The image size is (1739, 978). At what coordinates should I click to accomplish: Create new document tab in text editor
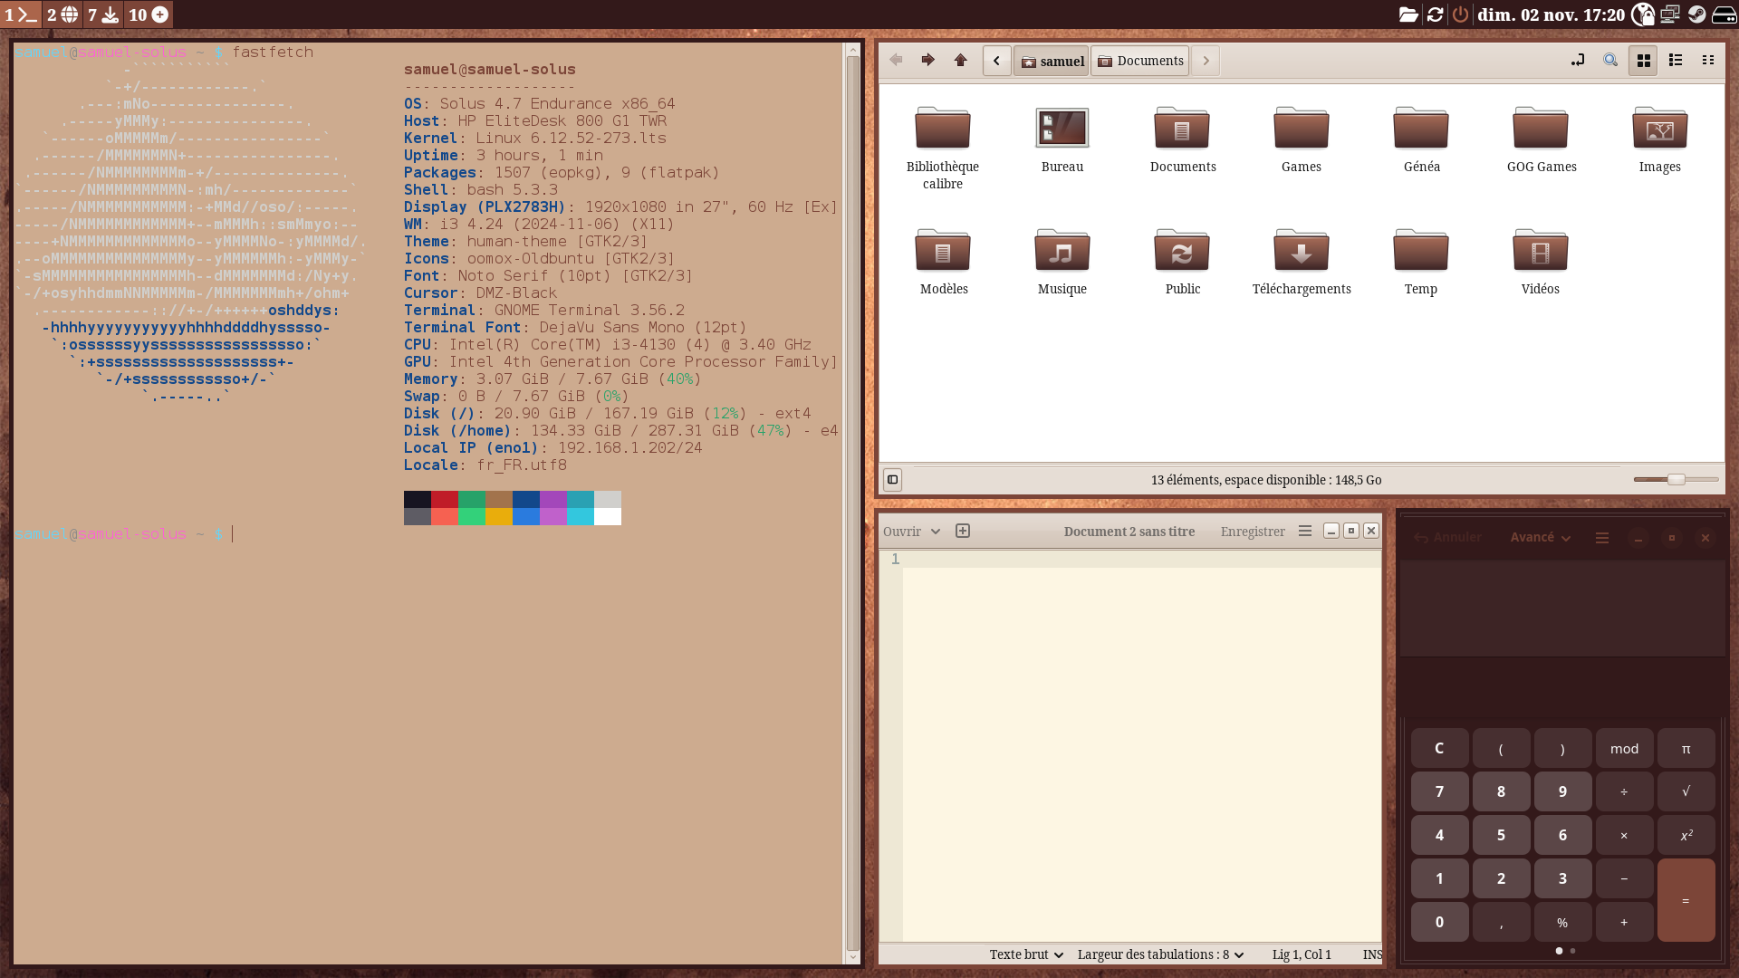963,532
